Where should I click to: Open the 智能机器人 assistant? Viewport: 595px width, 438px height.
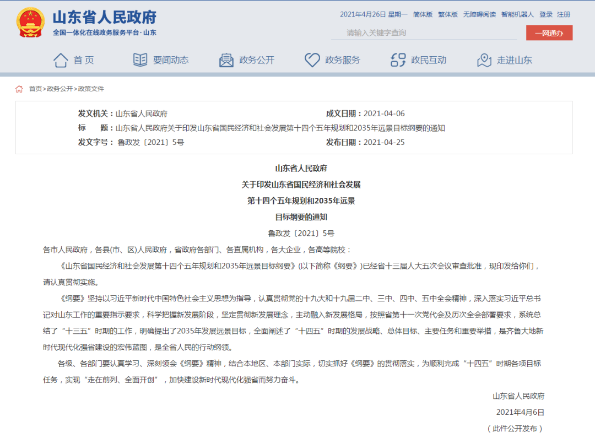(x=517, y=14)
